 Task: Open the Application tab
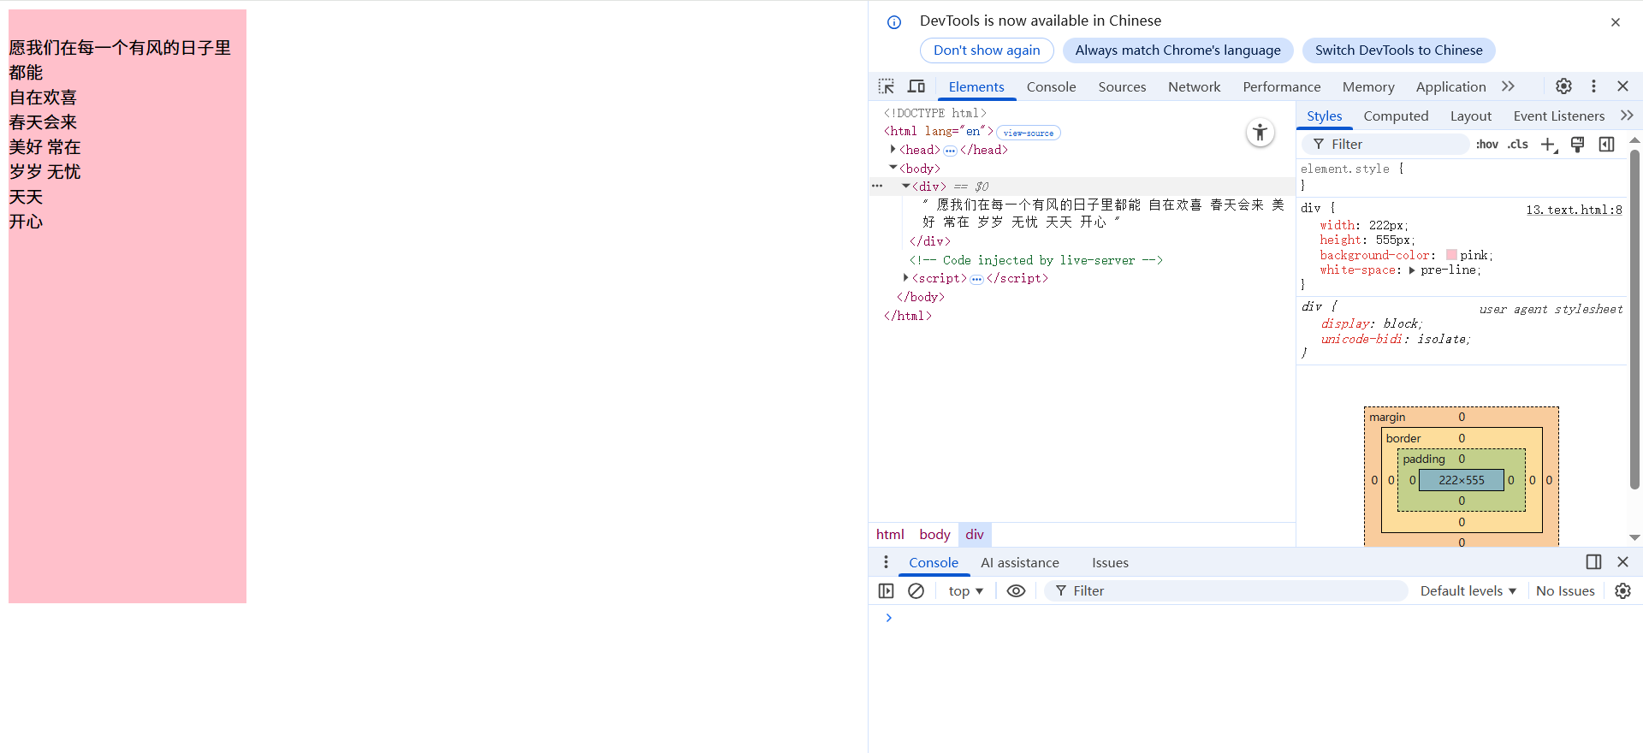coord(1450,86)
